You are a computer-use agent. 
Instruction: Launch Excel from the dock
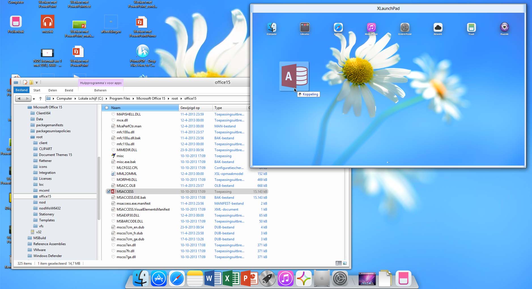[x=231, y=279]
